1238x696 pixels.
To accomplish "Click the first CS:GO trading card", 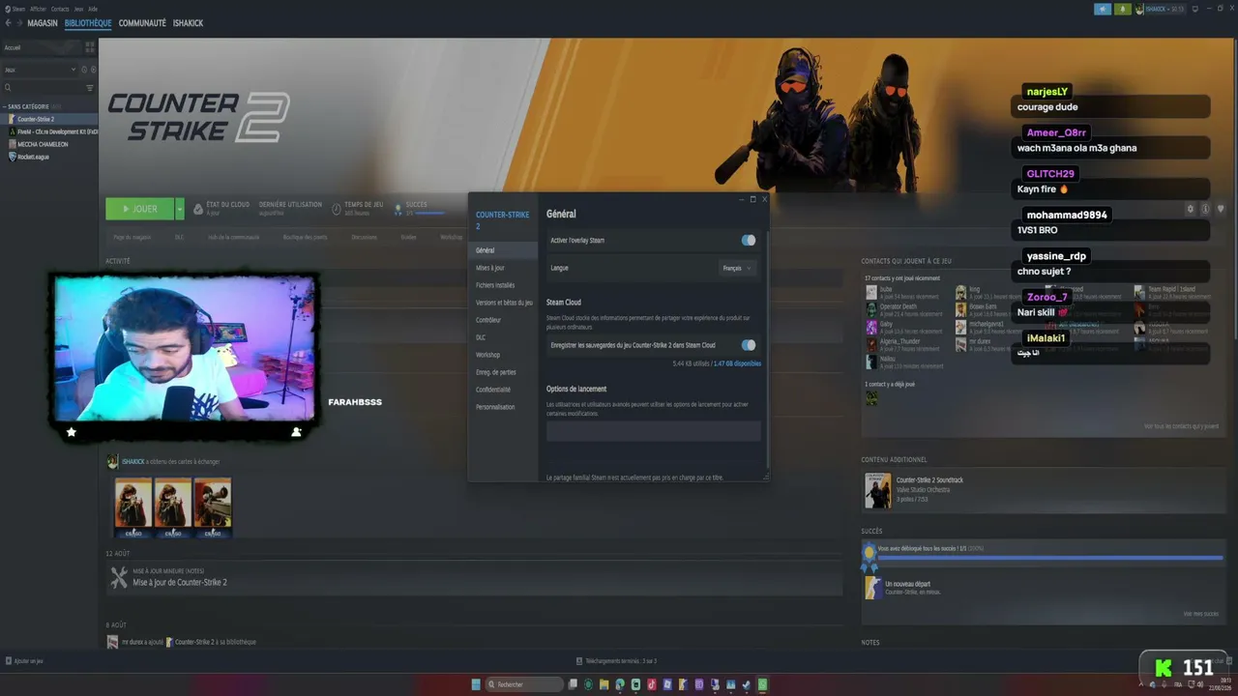I will tap(133, 507).
